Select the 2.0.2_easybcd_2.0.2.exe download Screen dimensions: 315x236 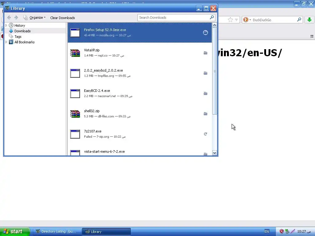coord(140,73)
